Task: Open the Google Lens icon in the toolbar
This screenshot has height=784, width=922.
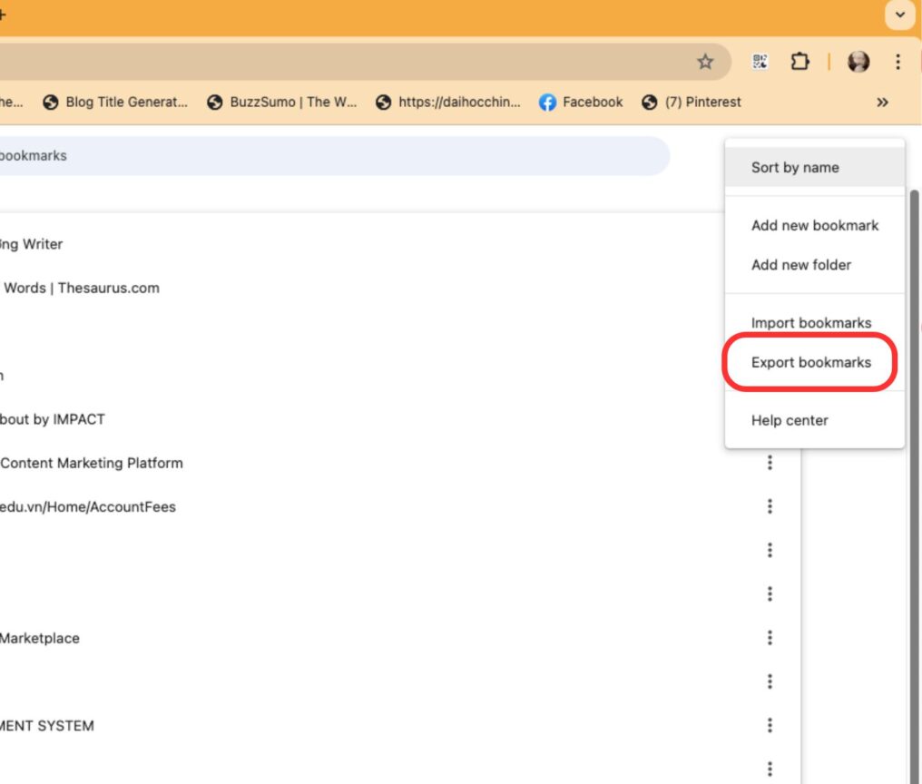Action: [760, 64]
